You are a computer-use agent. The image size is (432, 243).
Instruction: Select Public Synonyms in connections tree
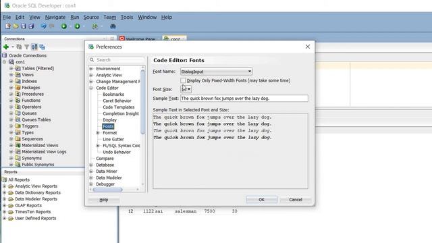[x=38, y=165]
